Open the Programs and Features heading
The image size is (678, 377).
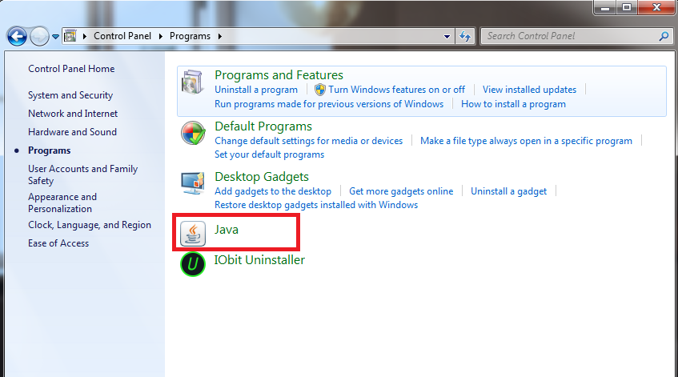tap(279, 75)
